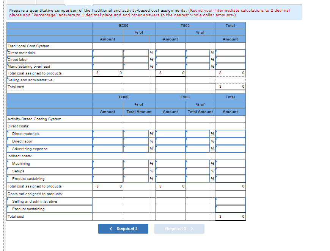Open ABC Direct materials row label dropdown

coord(49,134)
